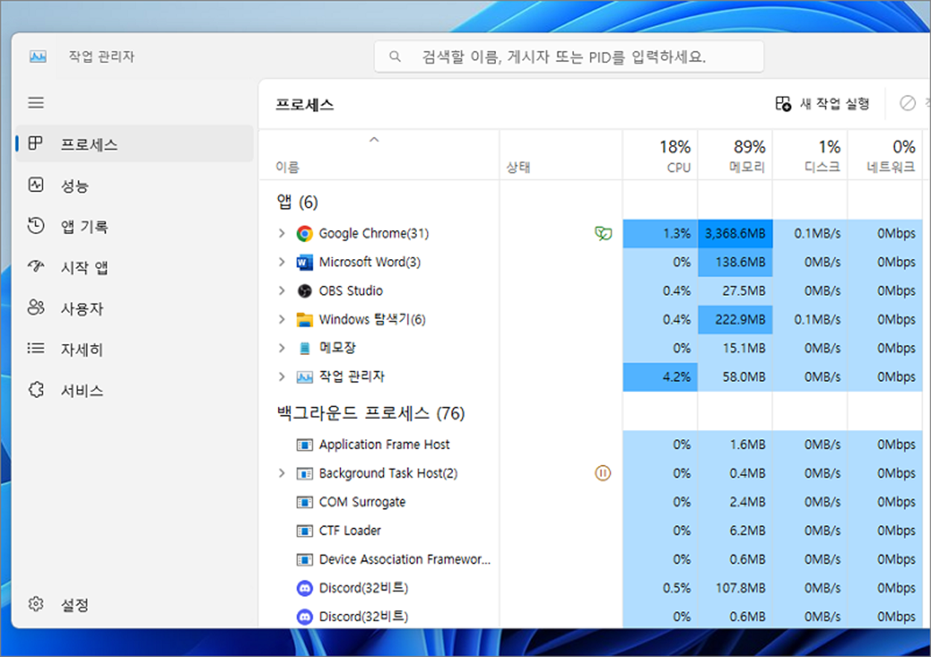Sort by 네트워크 column header 0%

(x=886, y=156)
